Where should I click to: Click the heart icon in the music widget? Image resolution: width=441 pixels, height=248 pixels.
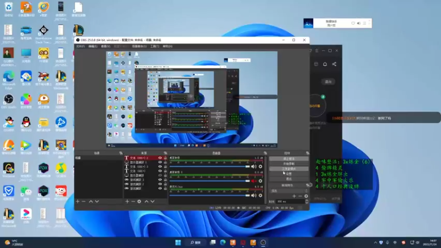[x=353, y=23]
